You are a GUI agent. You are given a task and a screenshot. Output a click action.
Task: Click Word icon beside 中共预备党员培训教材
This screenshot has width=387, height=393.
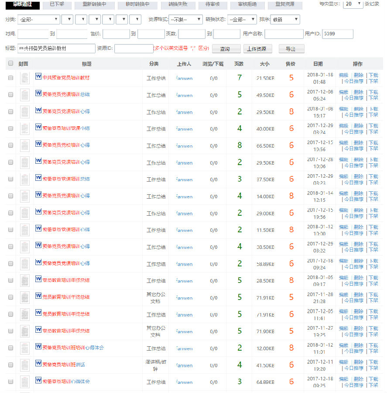click(38, 76)
